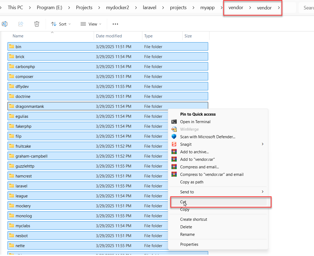Click the Rename icon in the toolbar
This screenshot has width=314, height=256.
pyautogui.click(x=4, y=24)
